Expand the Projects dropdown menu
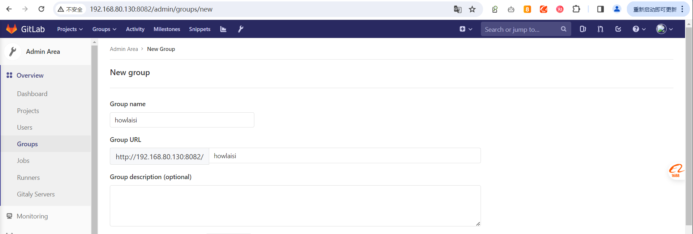Screen dimensions: 693x234 point(70,29)
